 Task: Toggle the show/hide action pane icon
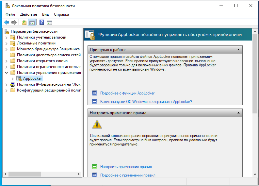coord(49,23)
